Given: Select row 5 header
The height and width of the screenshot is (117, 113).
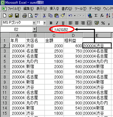Looking at the screenshot, I should point(5,61).
